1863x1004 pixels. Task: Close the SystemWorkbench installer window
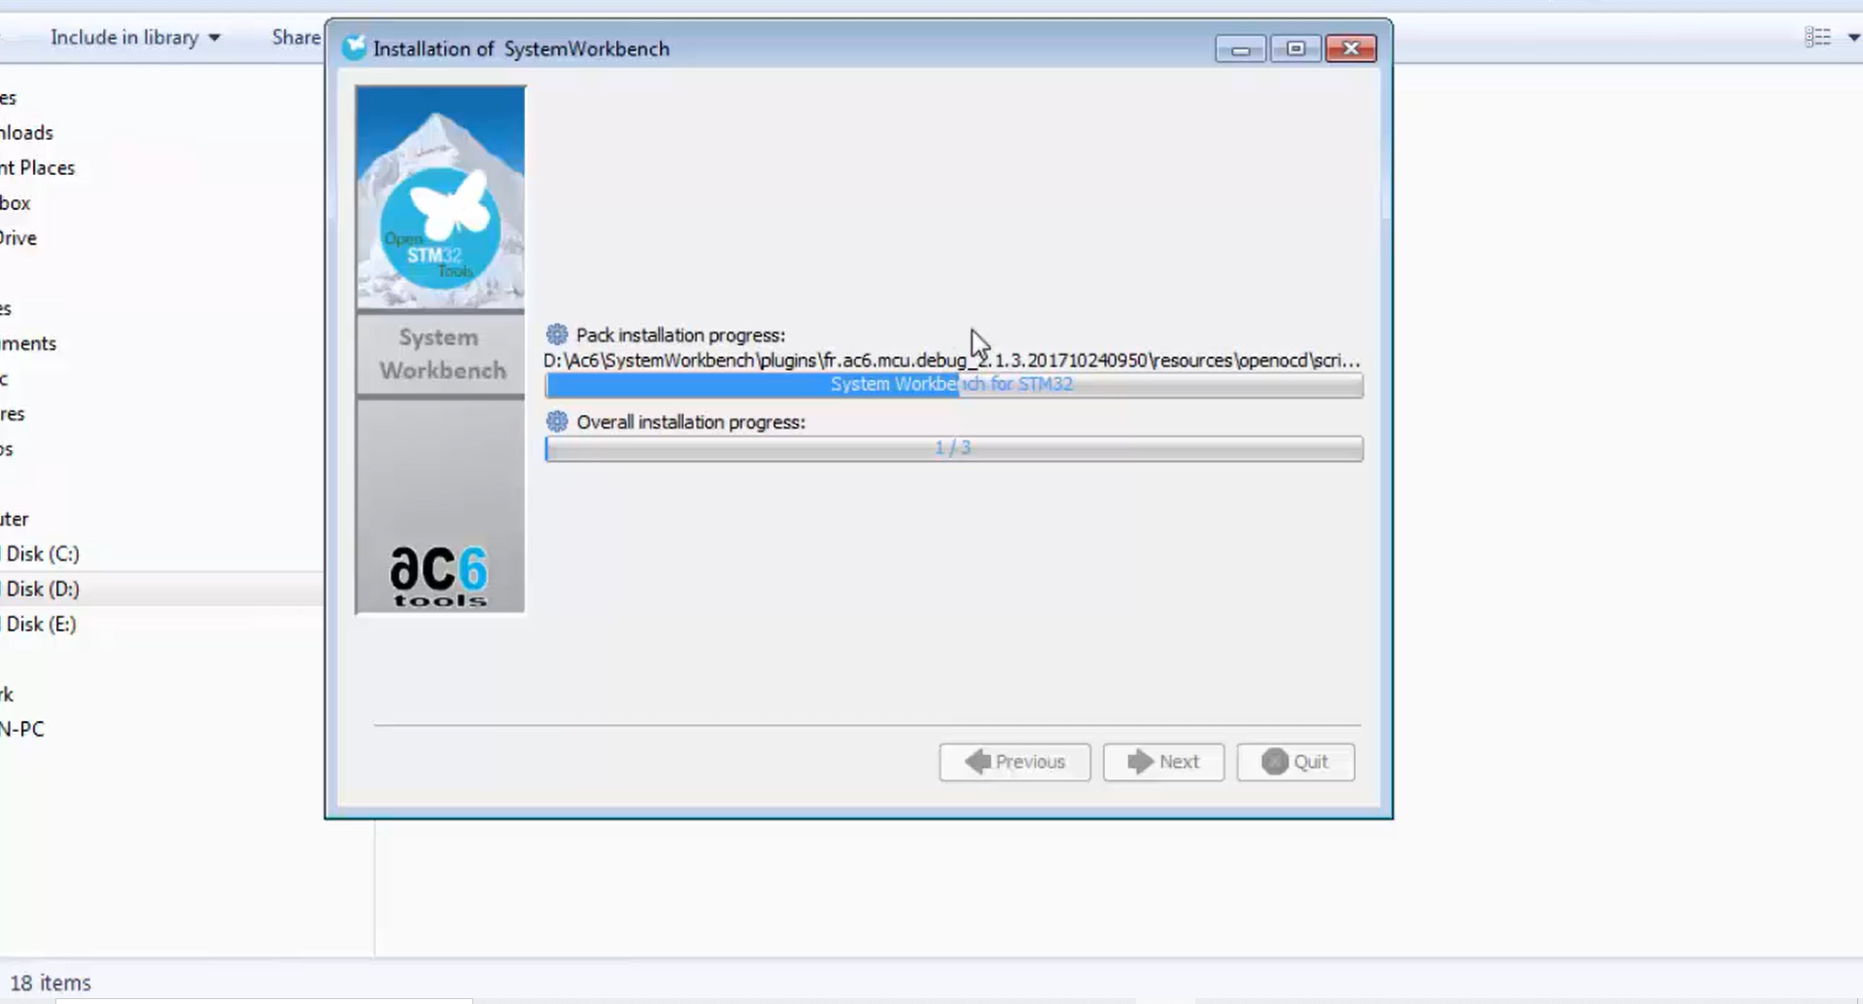(x=1351, y=49)
